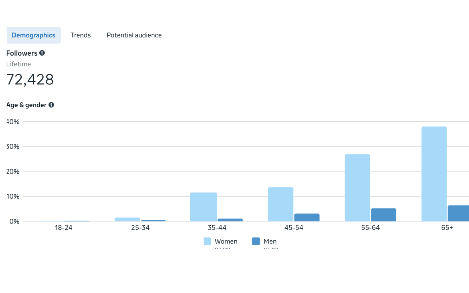Select the Women bar for ages 25-34

click(x=127, y=219)
